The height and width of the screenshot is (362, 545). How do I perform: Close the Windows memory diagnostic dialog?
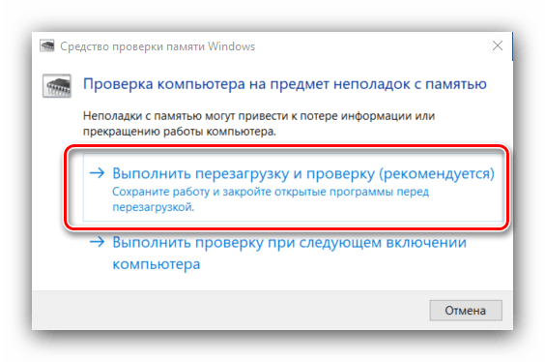(498, 45)
